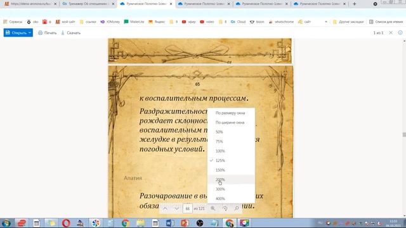Image resolution: width=406 pixels, height=228 pixels.
Task: Open the video YouTube bookmark
Action: [x=207, y=22]
